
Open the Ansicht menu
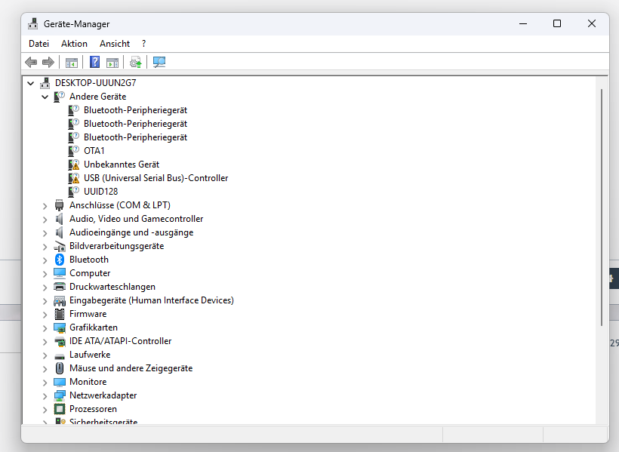tap(115, 44)
